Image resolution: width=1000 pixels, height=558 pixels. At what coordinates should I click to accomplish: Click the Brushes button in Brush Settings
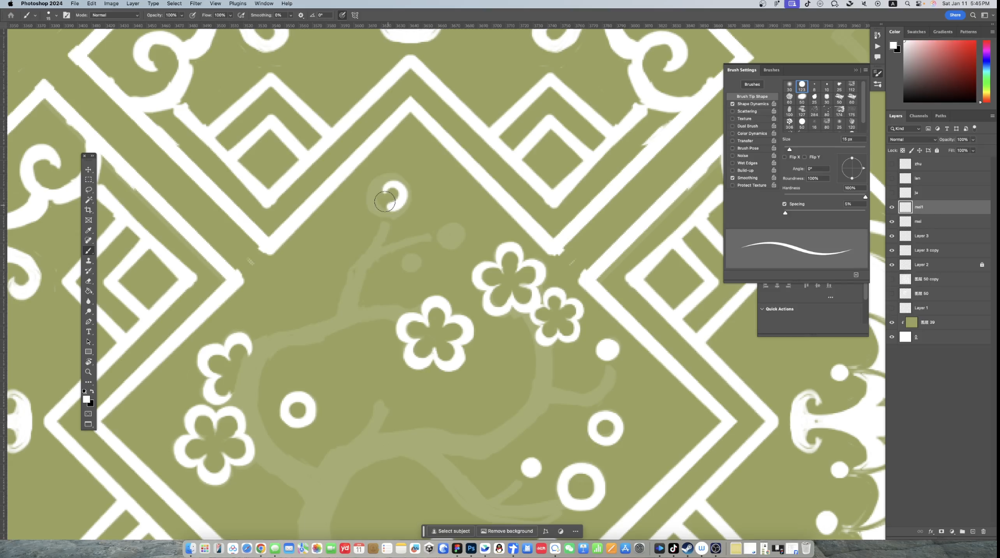tap(752, 84)
